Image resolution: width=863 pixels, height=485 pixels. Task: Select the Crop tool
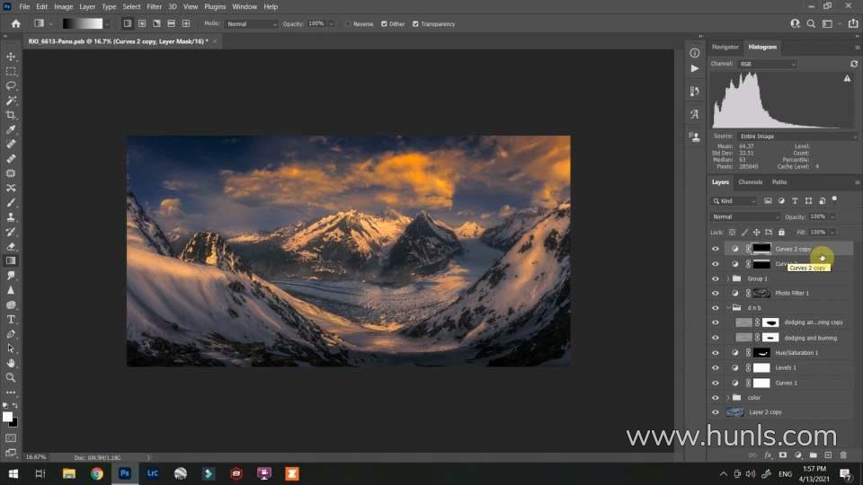click(x=11, y=115)
